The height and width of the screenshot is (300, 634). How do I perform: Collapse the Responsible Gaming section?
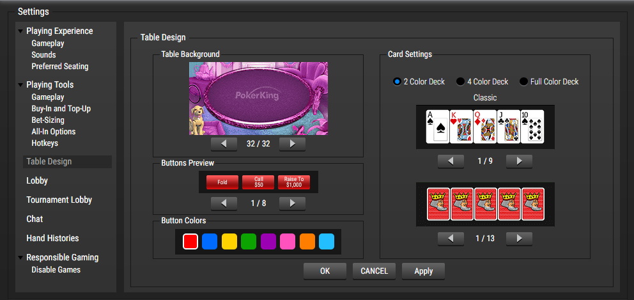pyautogui.click(x=21, y=258)
